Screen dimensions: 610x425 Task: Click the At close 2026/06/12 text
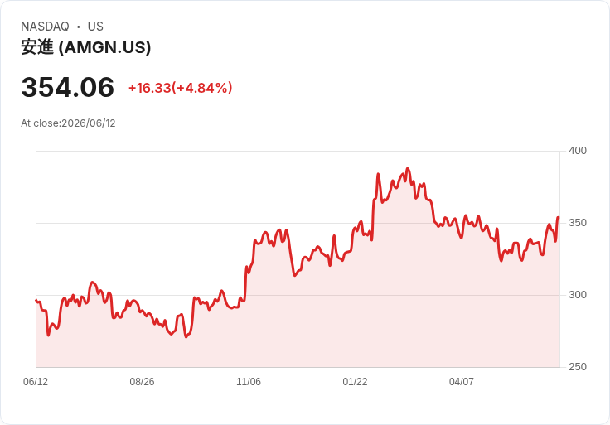coord(68,123)
